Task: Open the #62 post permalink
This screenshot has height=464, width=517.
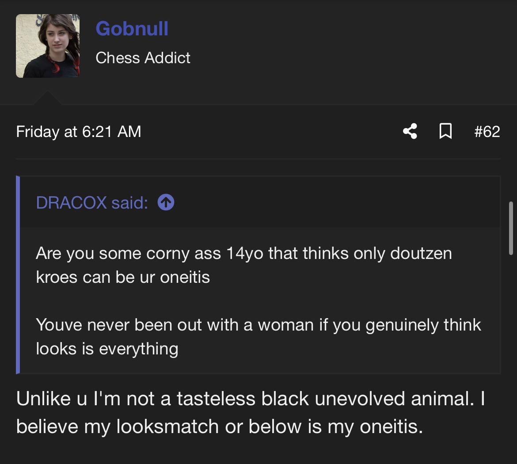Action: pos(487,131)
